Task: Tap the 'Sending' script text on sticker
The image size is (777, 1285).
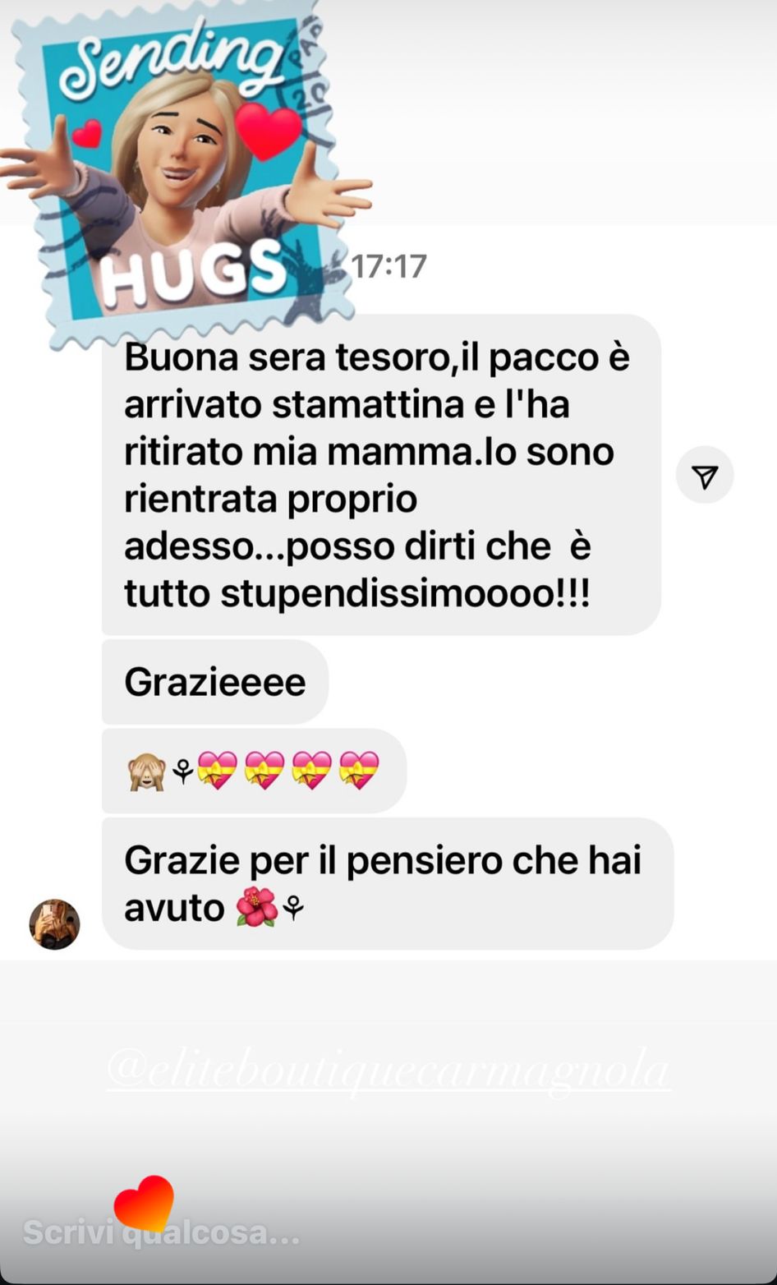Action: point(169,59)
